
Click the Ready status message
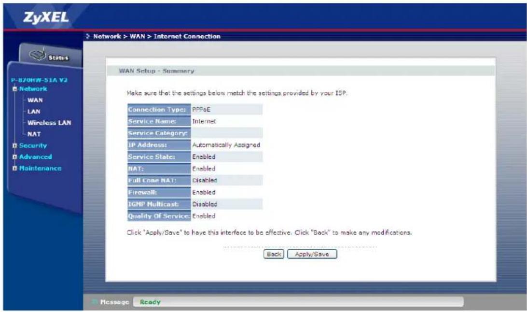[x=150, y=302]
